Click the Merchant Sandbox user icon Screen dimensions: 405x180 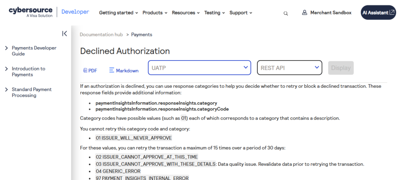coord(305,13)
